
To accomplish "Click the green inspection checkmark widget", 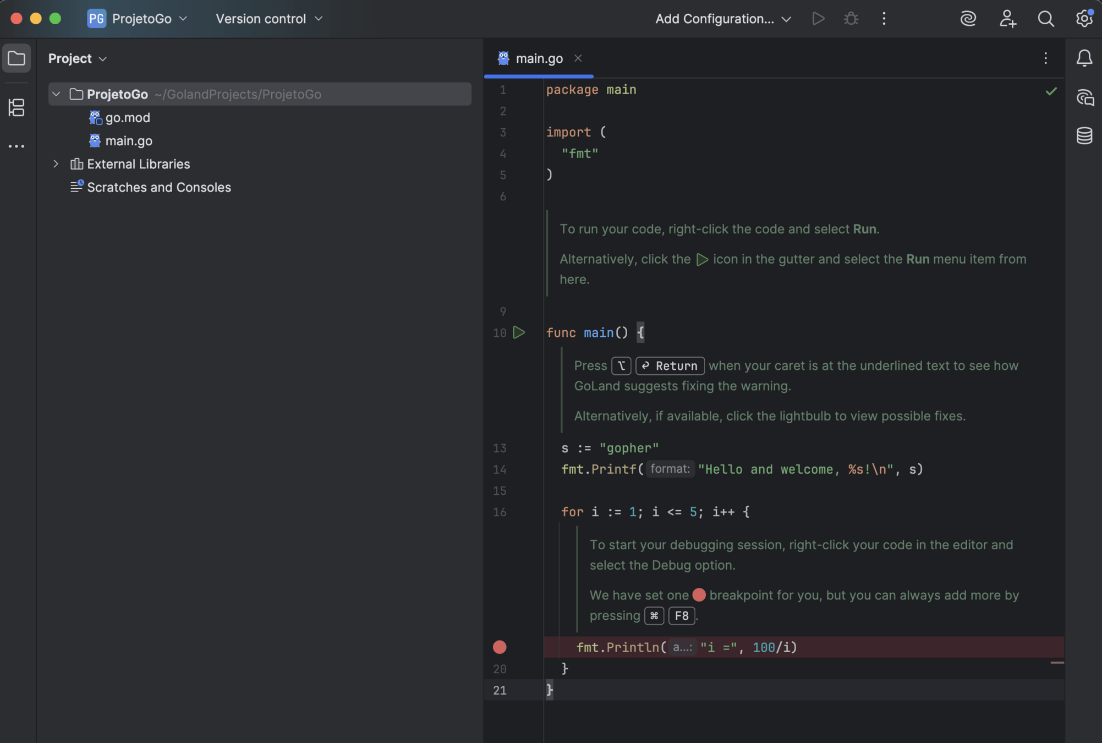I will (1051, 91).
